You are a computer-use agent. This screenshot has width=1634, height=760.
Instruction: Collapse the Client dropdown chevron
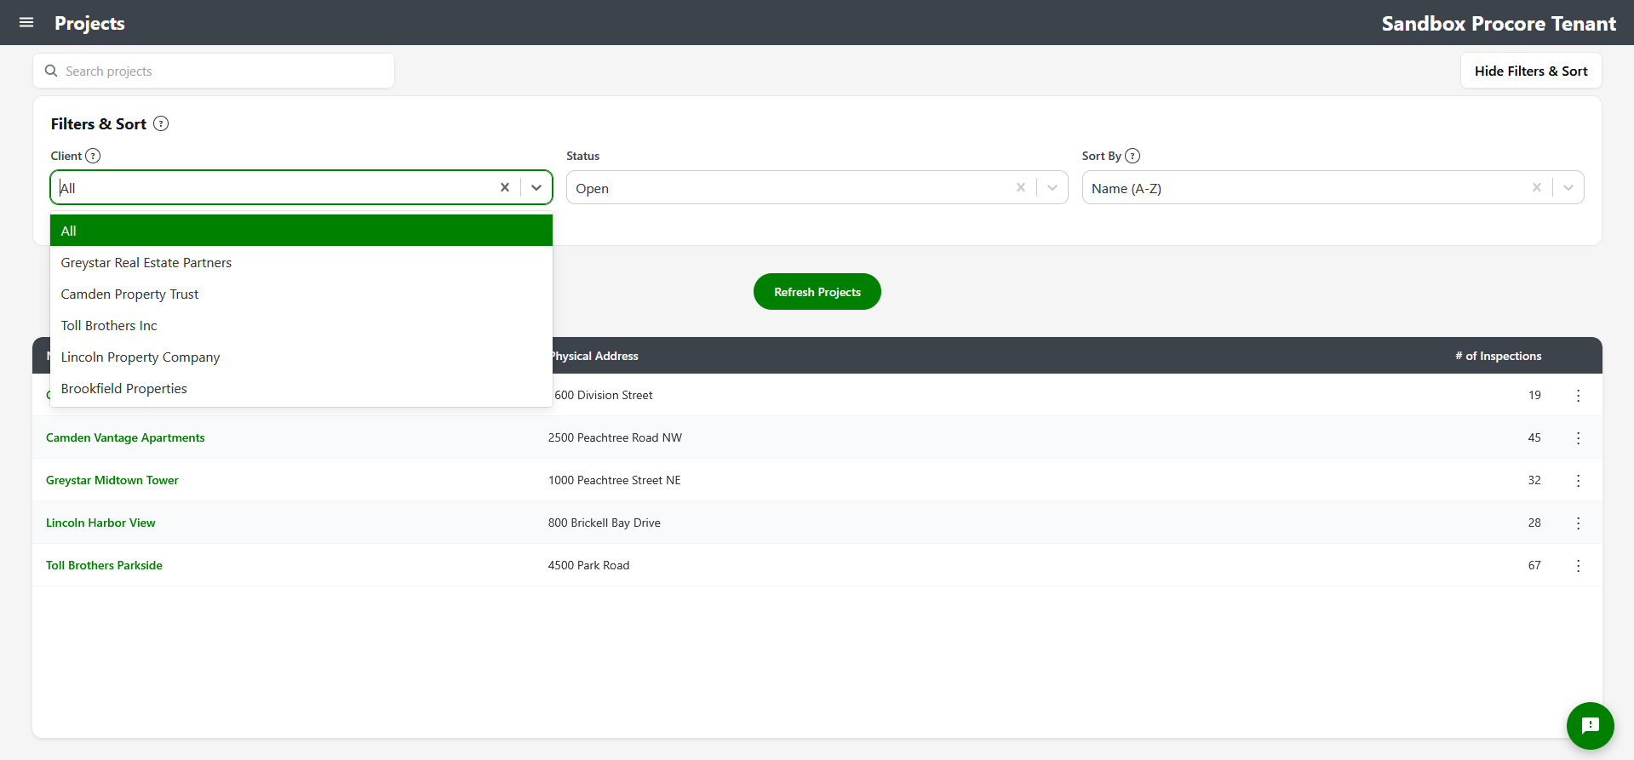536,187
